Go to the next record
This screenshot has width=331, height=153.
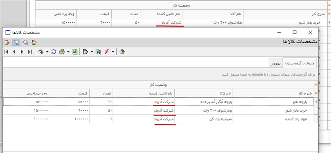pos(22,52)
